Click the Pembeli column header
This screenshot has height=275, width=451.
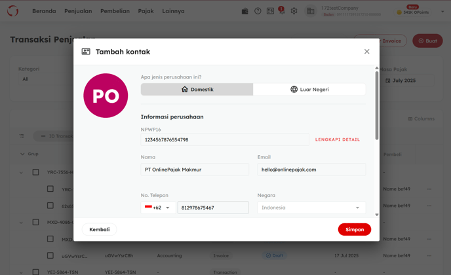click(x=392, y=155)
